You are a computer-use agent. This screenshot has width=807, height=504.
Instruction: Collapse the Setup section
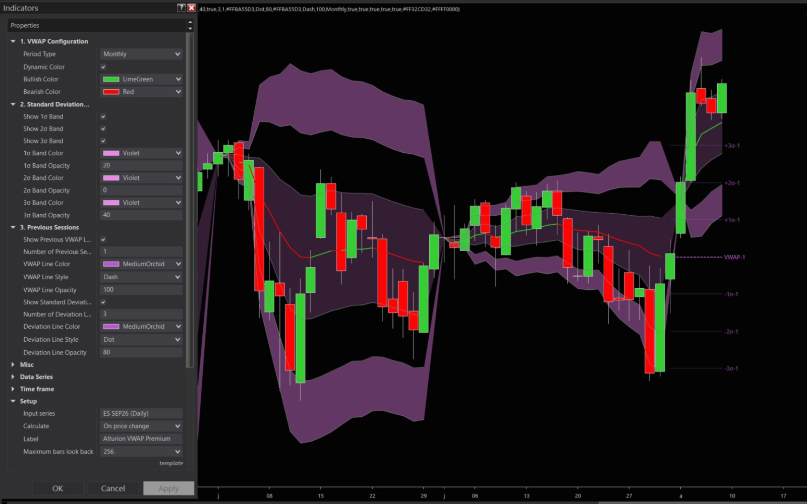click(x=13, y=401)
